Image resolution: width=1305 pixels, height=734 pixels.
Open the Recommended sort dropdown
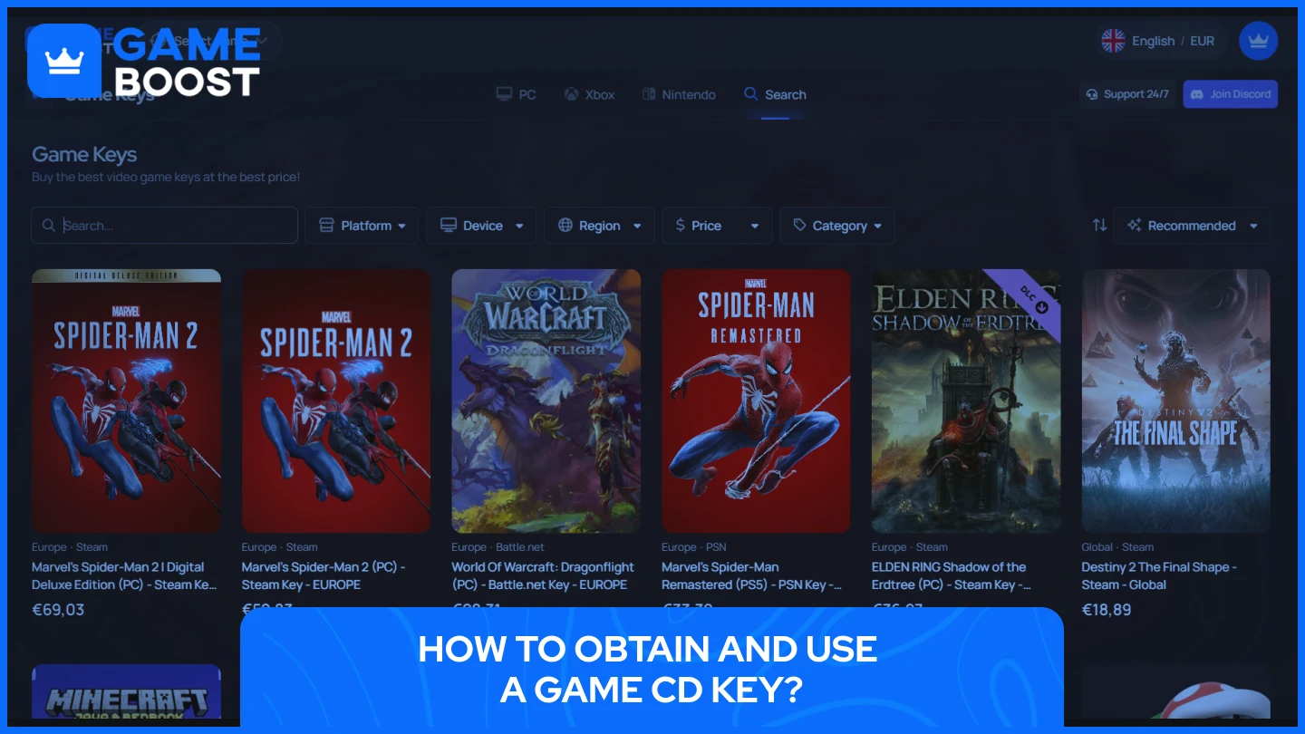(x=1192, y=226)
